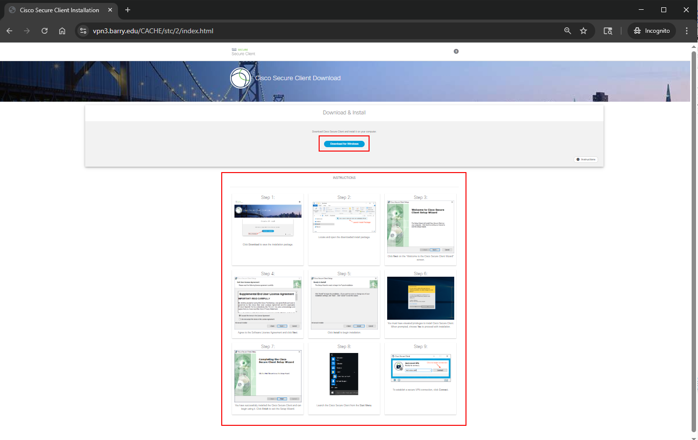Toggle the Instructions button
Viewport: 698px width, 440px height.
pos(586,159)
